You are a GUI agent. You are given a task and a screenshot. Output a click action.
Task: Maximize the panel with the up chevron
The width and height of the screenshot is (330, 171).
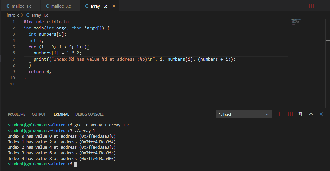coord(311,114)
